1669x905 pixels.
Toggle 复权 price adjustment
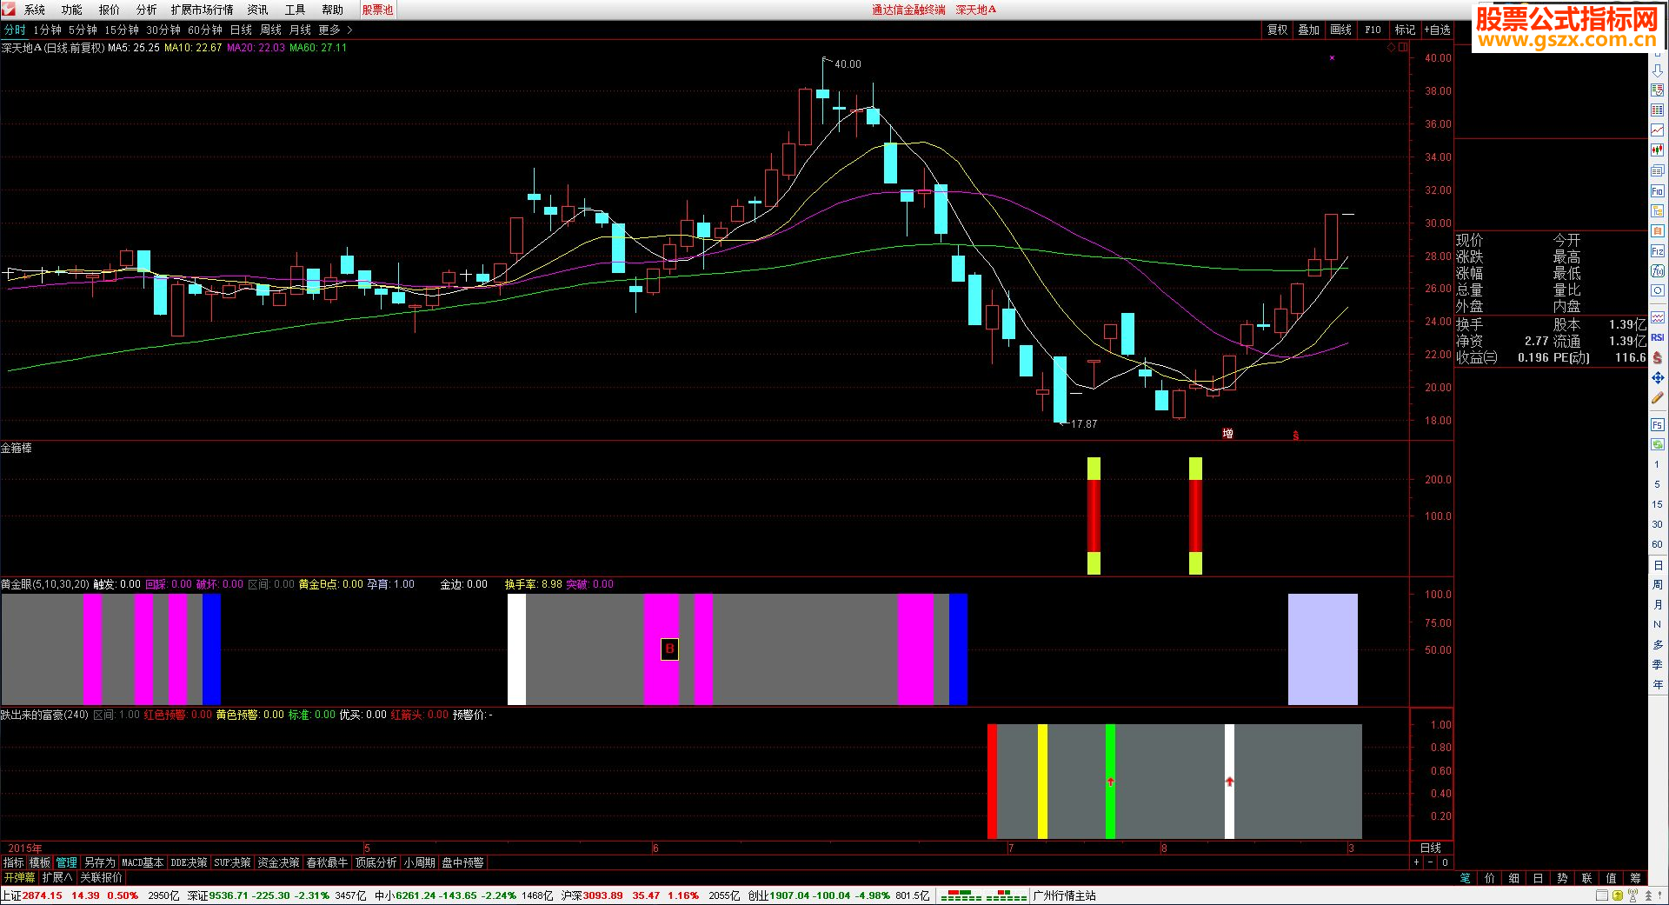(1277, 30)
